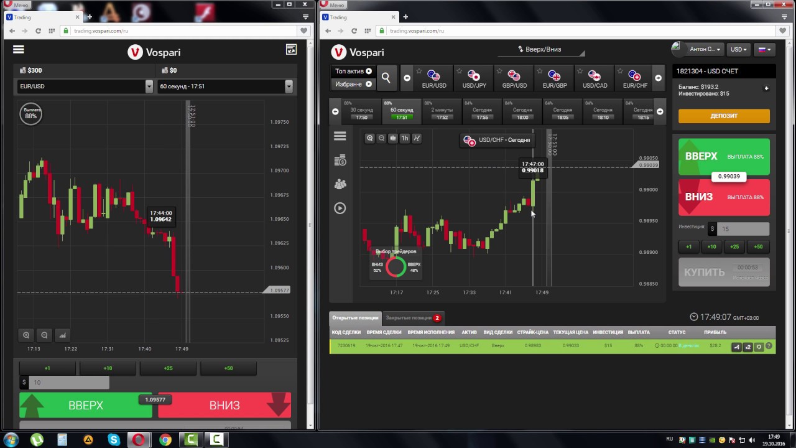Open the video play sidebar icon
The width and height of the screenshot is (796, 448).
[340, 208]
